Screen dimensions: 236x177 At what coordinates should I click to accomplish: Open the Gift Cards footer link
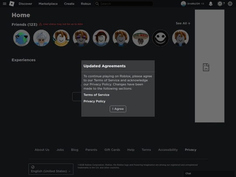pyautogui.click(x=112, y=150)
